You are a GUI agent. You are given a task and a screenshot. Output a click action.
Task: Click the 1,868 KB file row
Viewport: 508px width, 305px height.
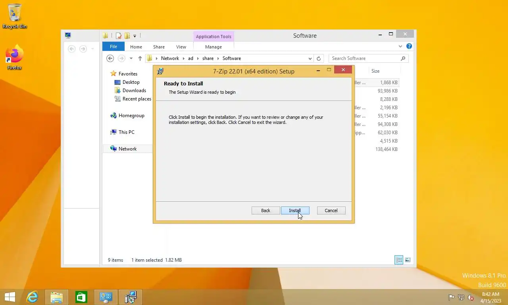click(x=376, y=83)
